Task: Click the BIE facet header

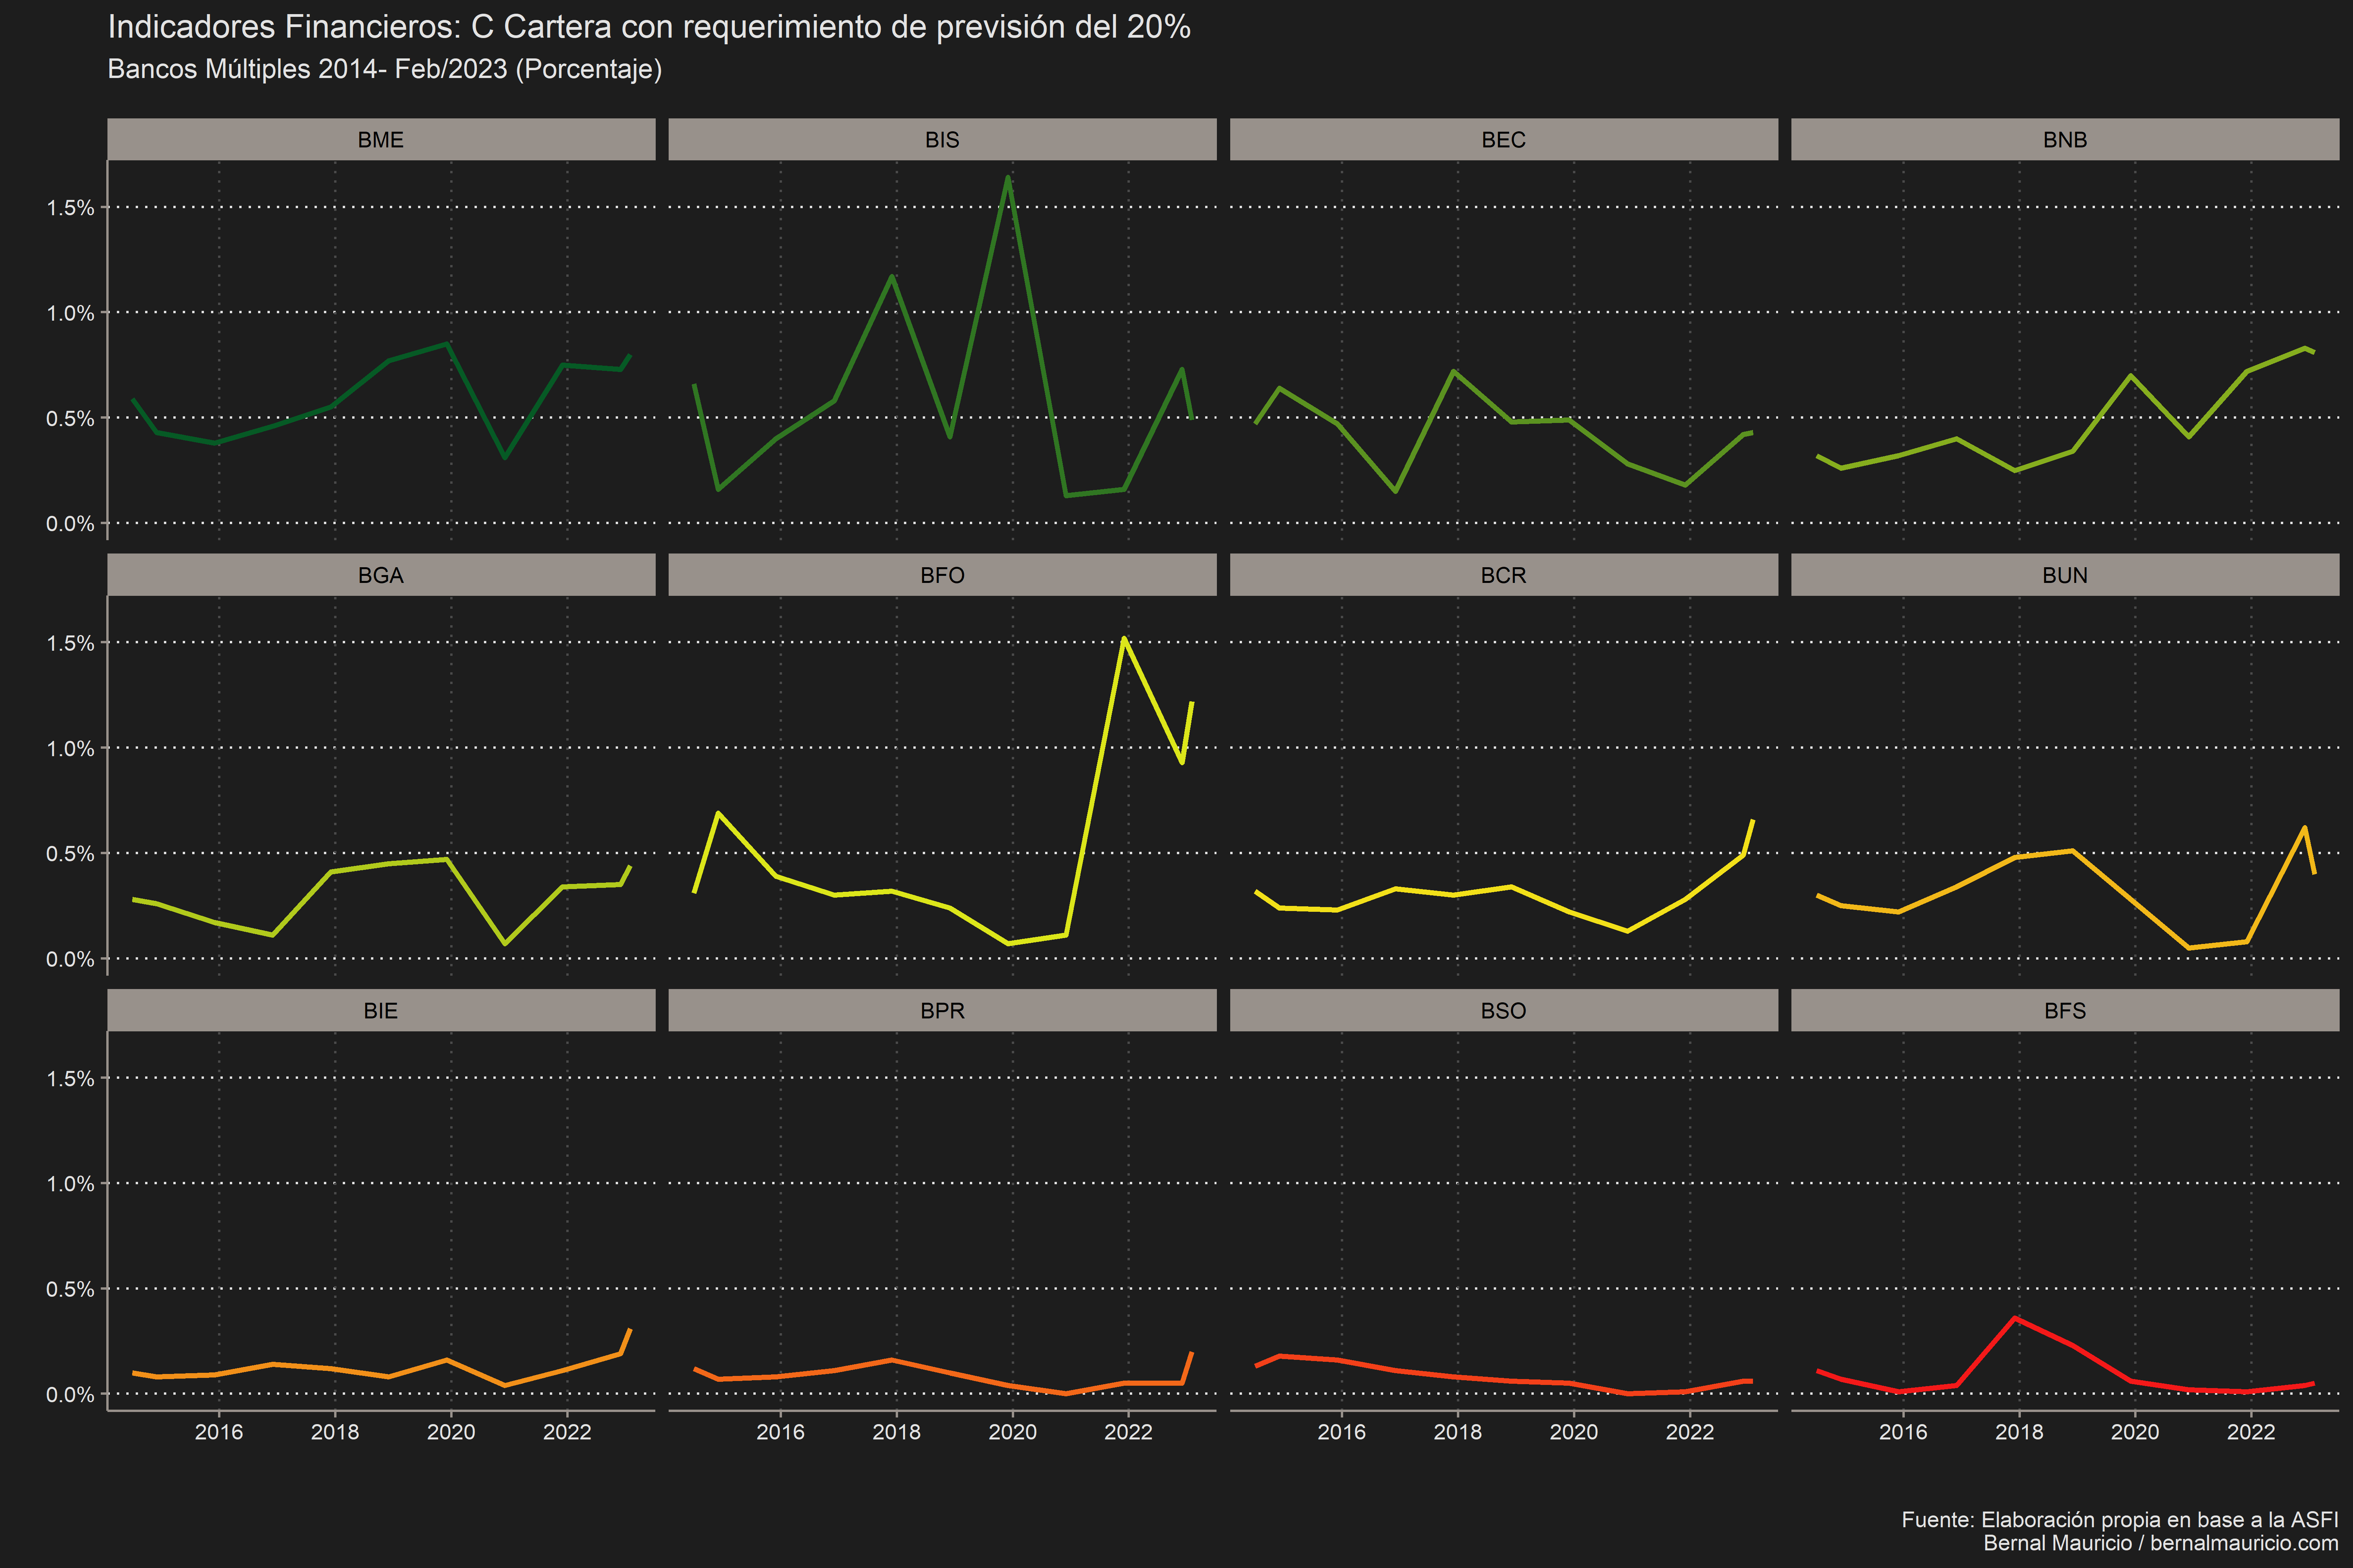Action: click(381, 1010)
